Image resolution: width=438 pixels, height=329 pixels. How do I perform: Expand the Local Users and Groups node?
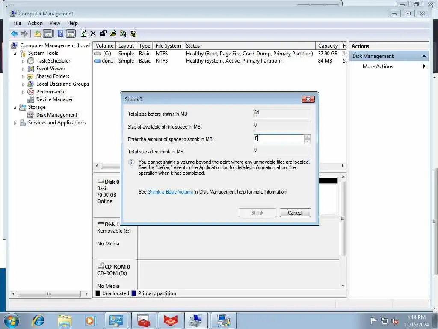pos(23,84)
